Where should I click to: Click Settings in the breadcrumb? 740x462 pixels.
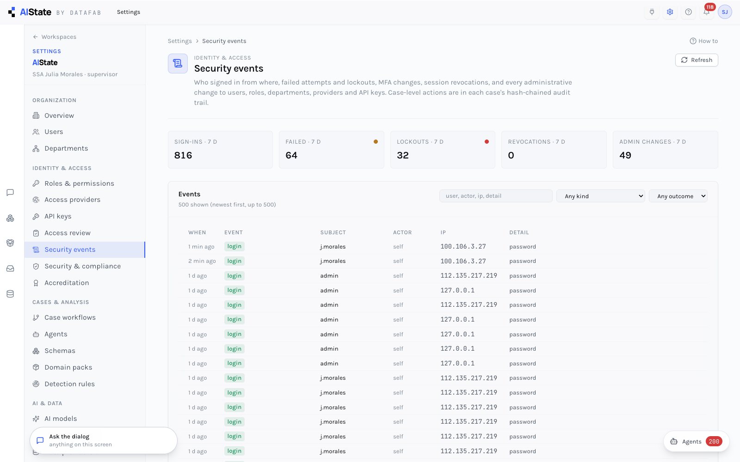point(179,41)
